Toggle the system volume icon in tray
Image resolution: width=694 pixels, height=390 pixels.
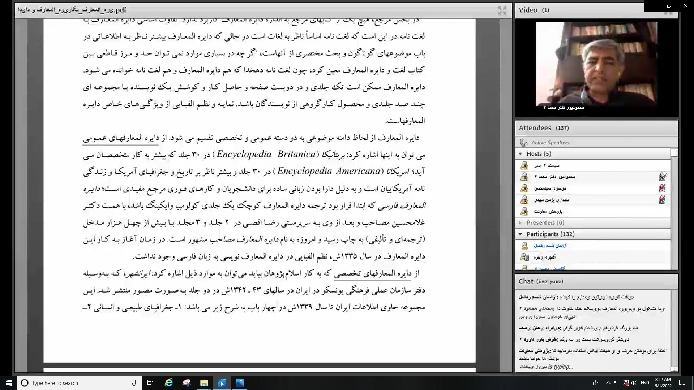pyautogui.click(x=634, y=383)
